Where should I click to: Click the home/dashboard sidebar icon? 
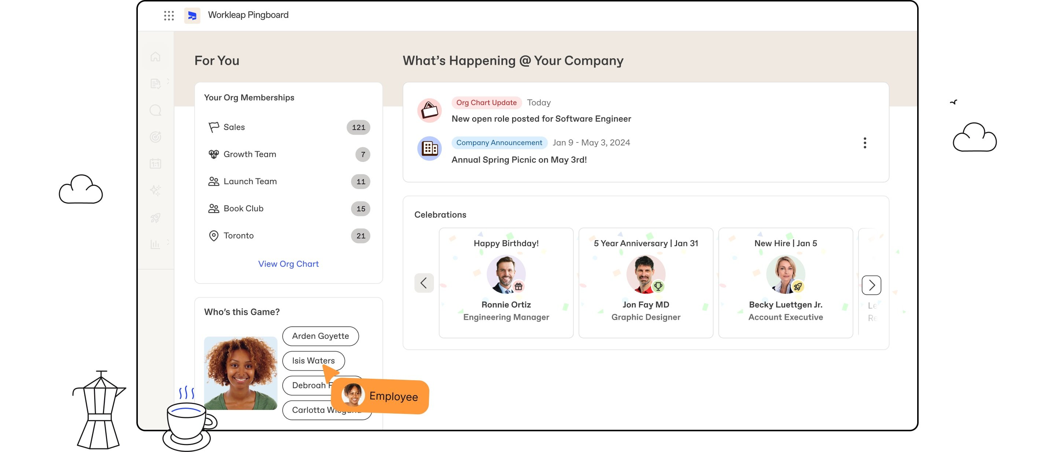pos(156,56)
